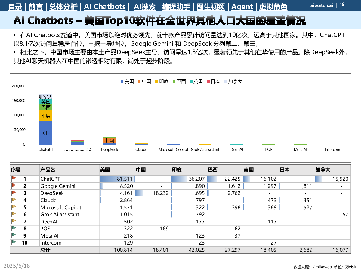
Task: Select the cell with value 1,811
Action: [297, 186]
